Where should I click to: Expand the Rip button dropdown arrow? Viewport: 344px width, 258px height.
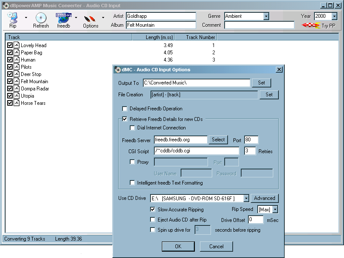point(26,18)
